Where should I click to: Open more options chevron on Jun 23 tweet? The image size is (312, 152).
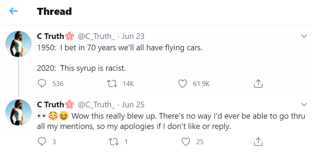click(x=304, y=36)
